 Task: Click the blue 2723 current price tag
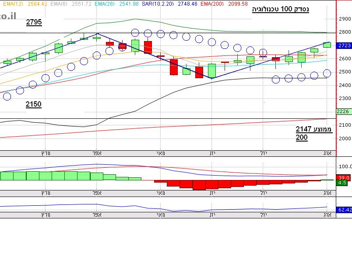(343, 45)
